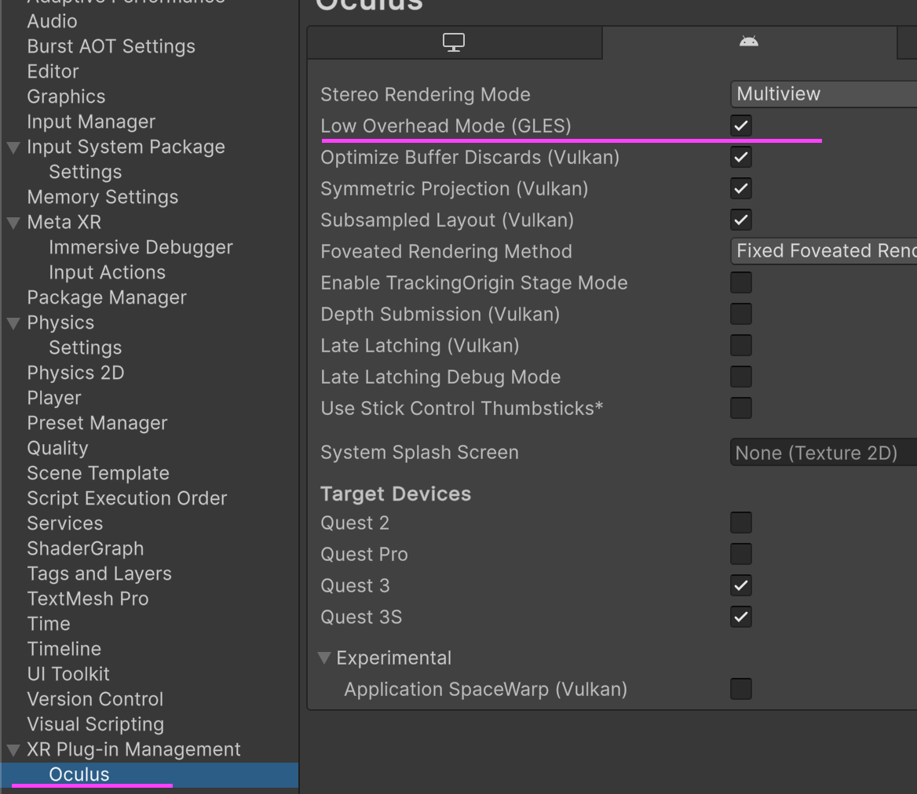Select TextMesh Pro settings
917x794 pixels.
(x=88, y=599)
